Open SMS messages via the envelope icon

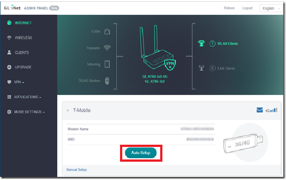[260, 110]
